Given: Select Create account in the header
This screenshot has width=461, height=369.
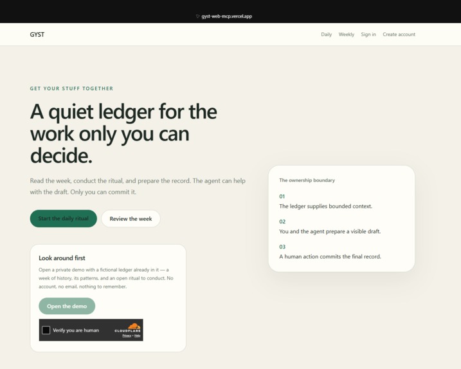Looking at the screenshot, I should point(399,35).
